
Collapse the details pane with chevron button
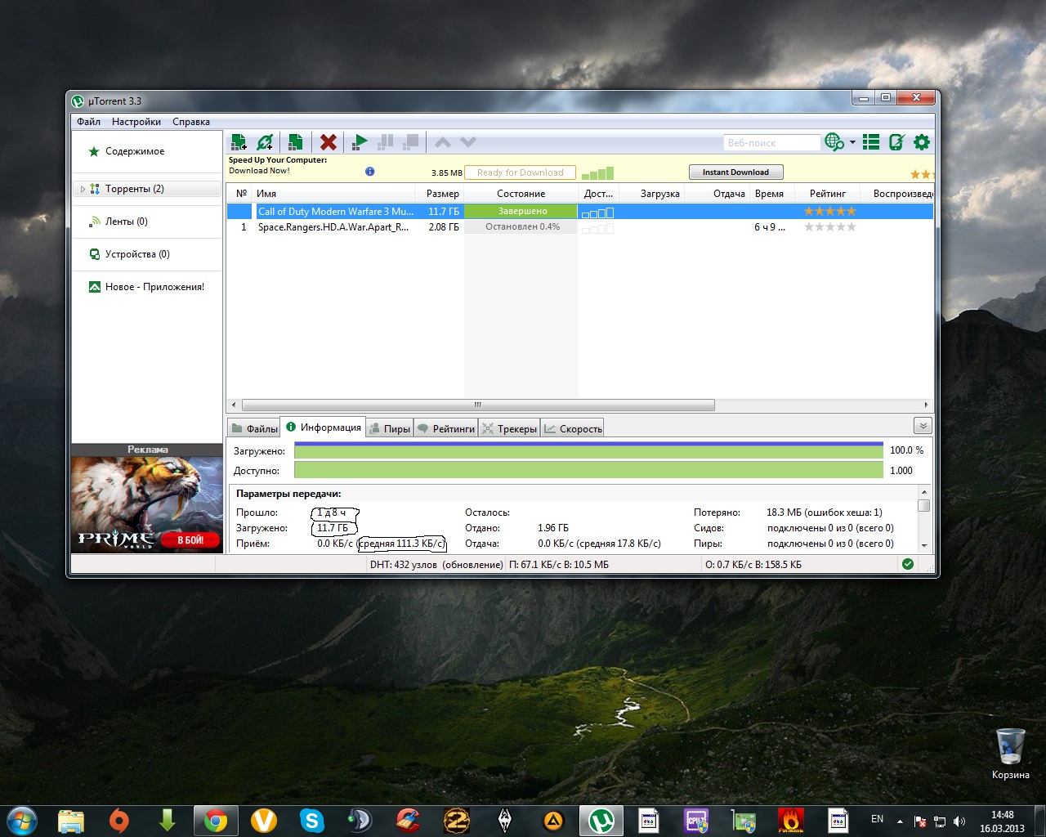coord(923,426)
